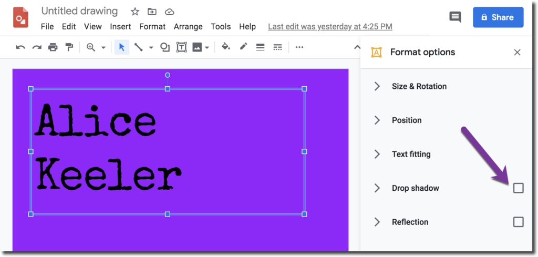Open the Border color pencil
This screenshot has width=538, height=257.
point(244,47)
